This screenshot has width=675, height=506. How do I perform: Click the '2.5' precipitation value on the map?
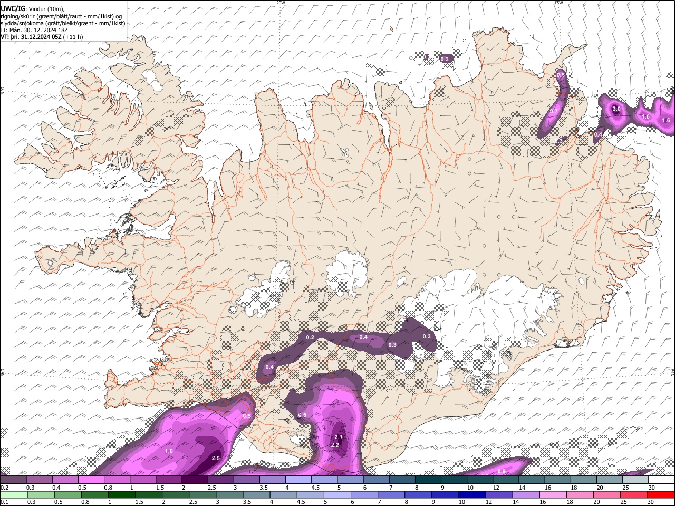(216, 458)
